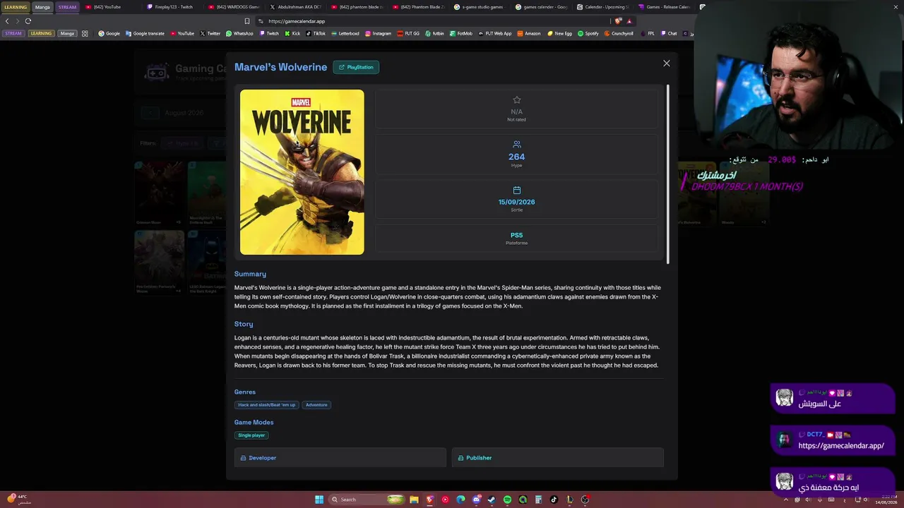Open File Explorer from the taskbar
904x508 pixels.
coord(414,500)
